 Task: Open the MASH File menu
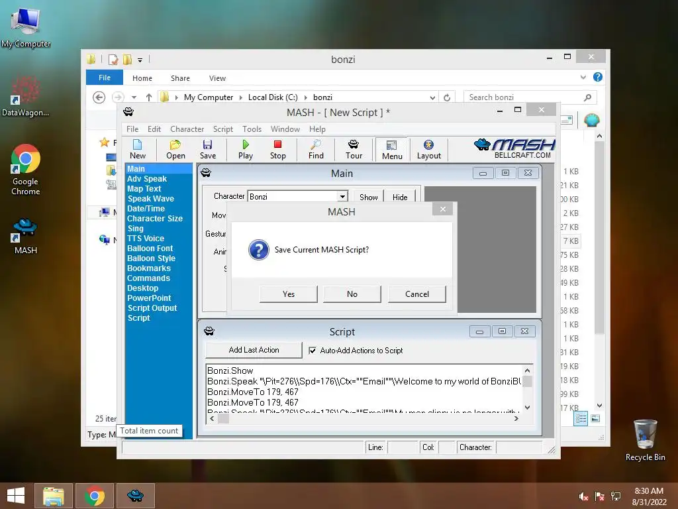pyautogui.click(x=132, y=129)
